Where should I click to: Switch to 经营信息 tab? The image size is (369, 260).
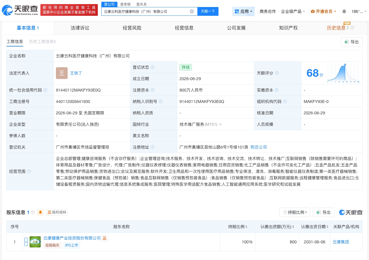pos(184,28)
